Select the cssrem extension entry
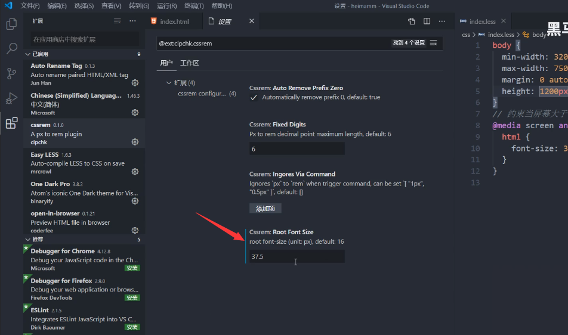Screen dimensions: 568x335 click(x=84, y=133)
